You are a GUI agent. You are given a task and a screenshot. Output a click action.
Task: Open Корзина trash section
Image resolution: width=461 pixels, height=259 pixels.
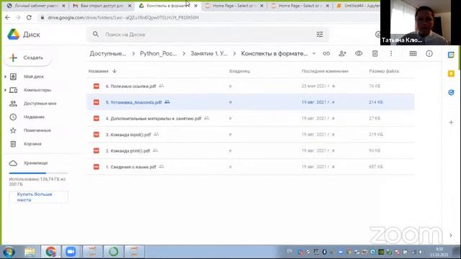32,144
